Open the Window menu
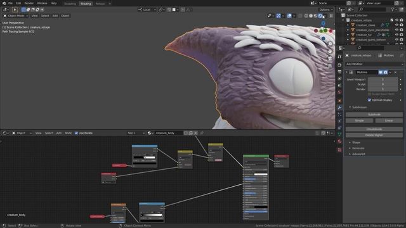Viewport: 406px width, 228px height. pos(42,3)
